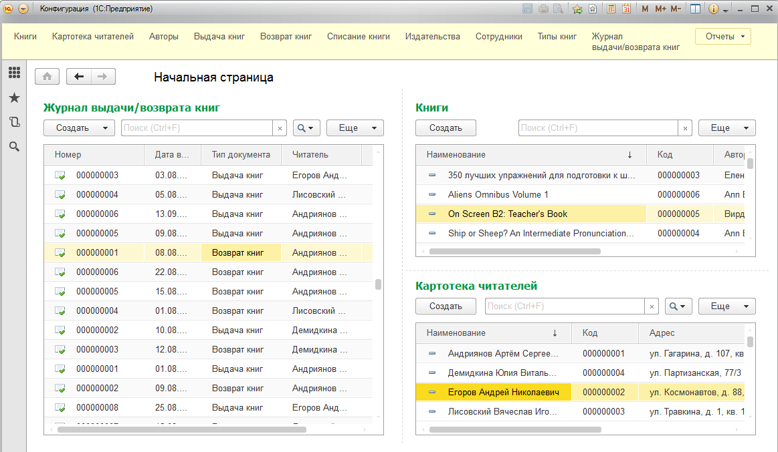Click the back navigation arrow
This screenshot has height=452, width=778.
(x=80, y=76)
